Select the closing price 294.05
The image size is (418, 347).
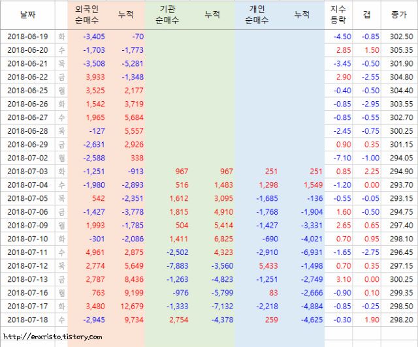pos(402,158)
